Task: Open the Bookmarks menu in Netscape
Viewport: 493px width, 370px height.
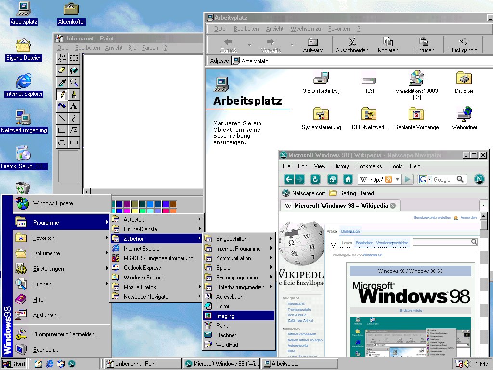Action: (x=368, y=166)
